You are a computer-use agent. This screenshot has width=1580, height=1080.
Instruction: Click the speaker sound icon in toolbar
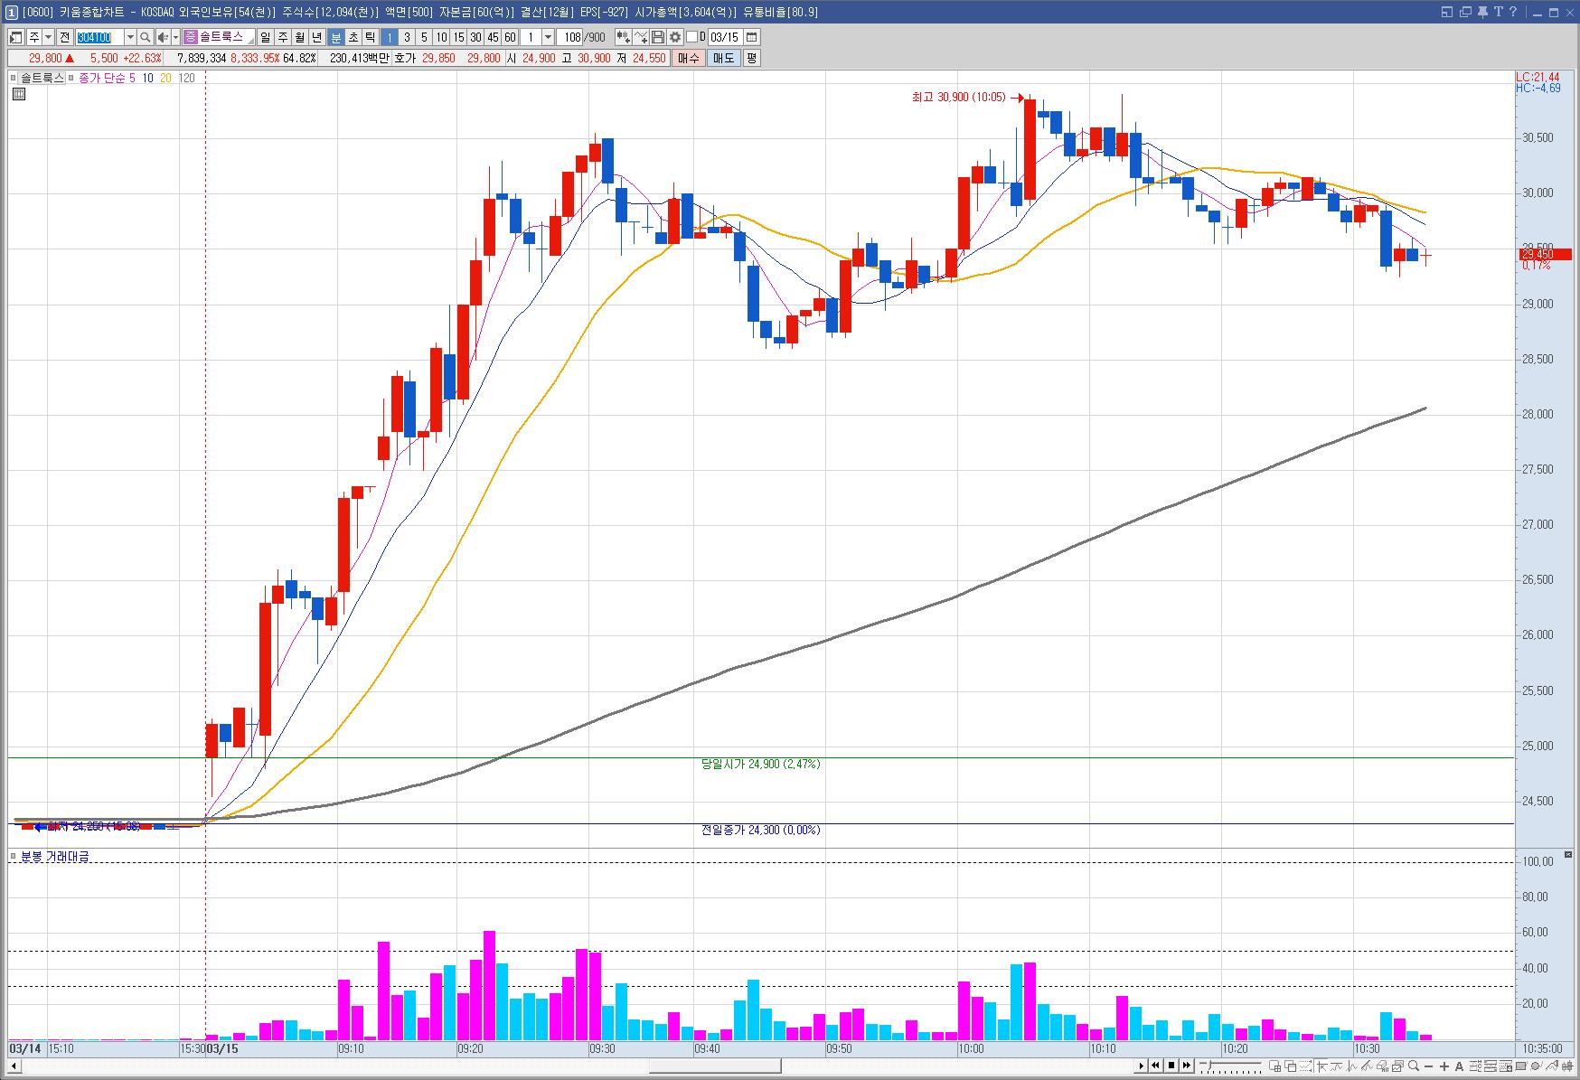click(x=163, y=37)
